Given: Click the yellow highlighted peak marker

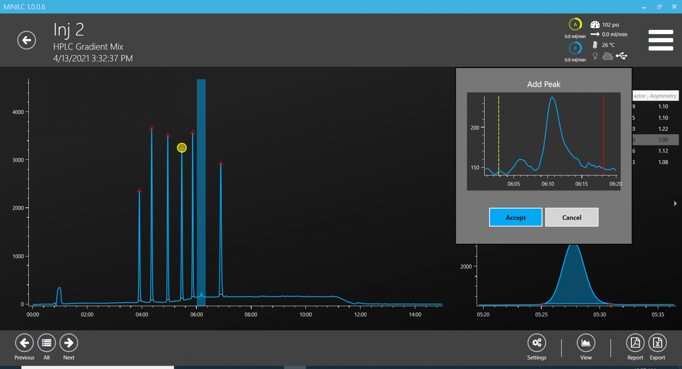Looking at the screenshot, I should 182,148.
